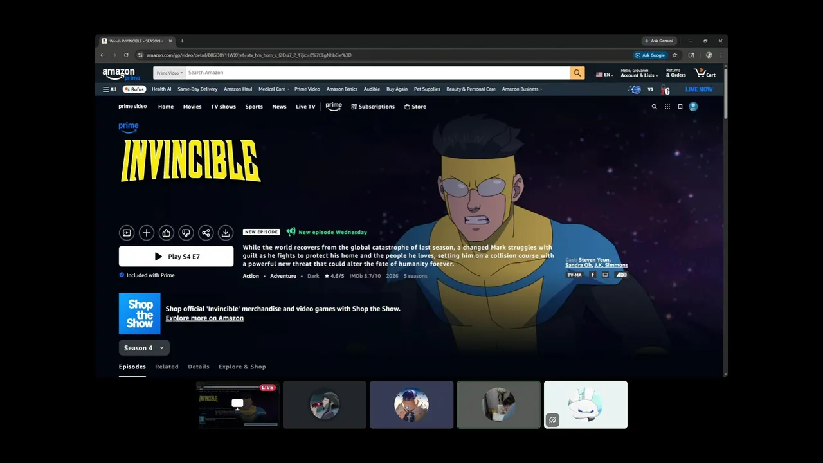
Task: Open the Movies menu item
Action: pyautogui.click(x=192, y=107)
